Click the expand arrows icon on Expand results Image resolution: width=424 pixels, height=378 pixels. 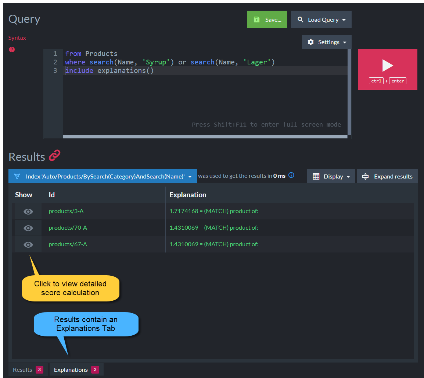click(x=365, y=176)
